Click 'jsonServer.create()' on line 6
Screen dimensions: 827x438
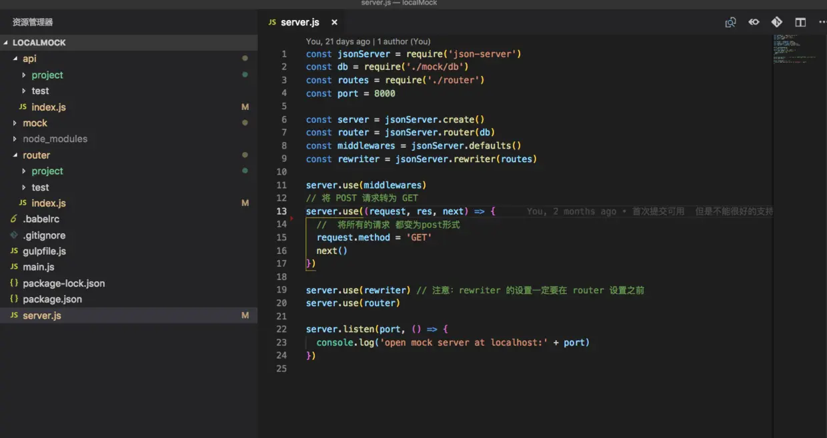pyautogui.click(x=435, y=119)
